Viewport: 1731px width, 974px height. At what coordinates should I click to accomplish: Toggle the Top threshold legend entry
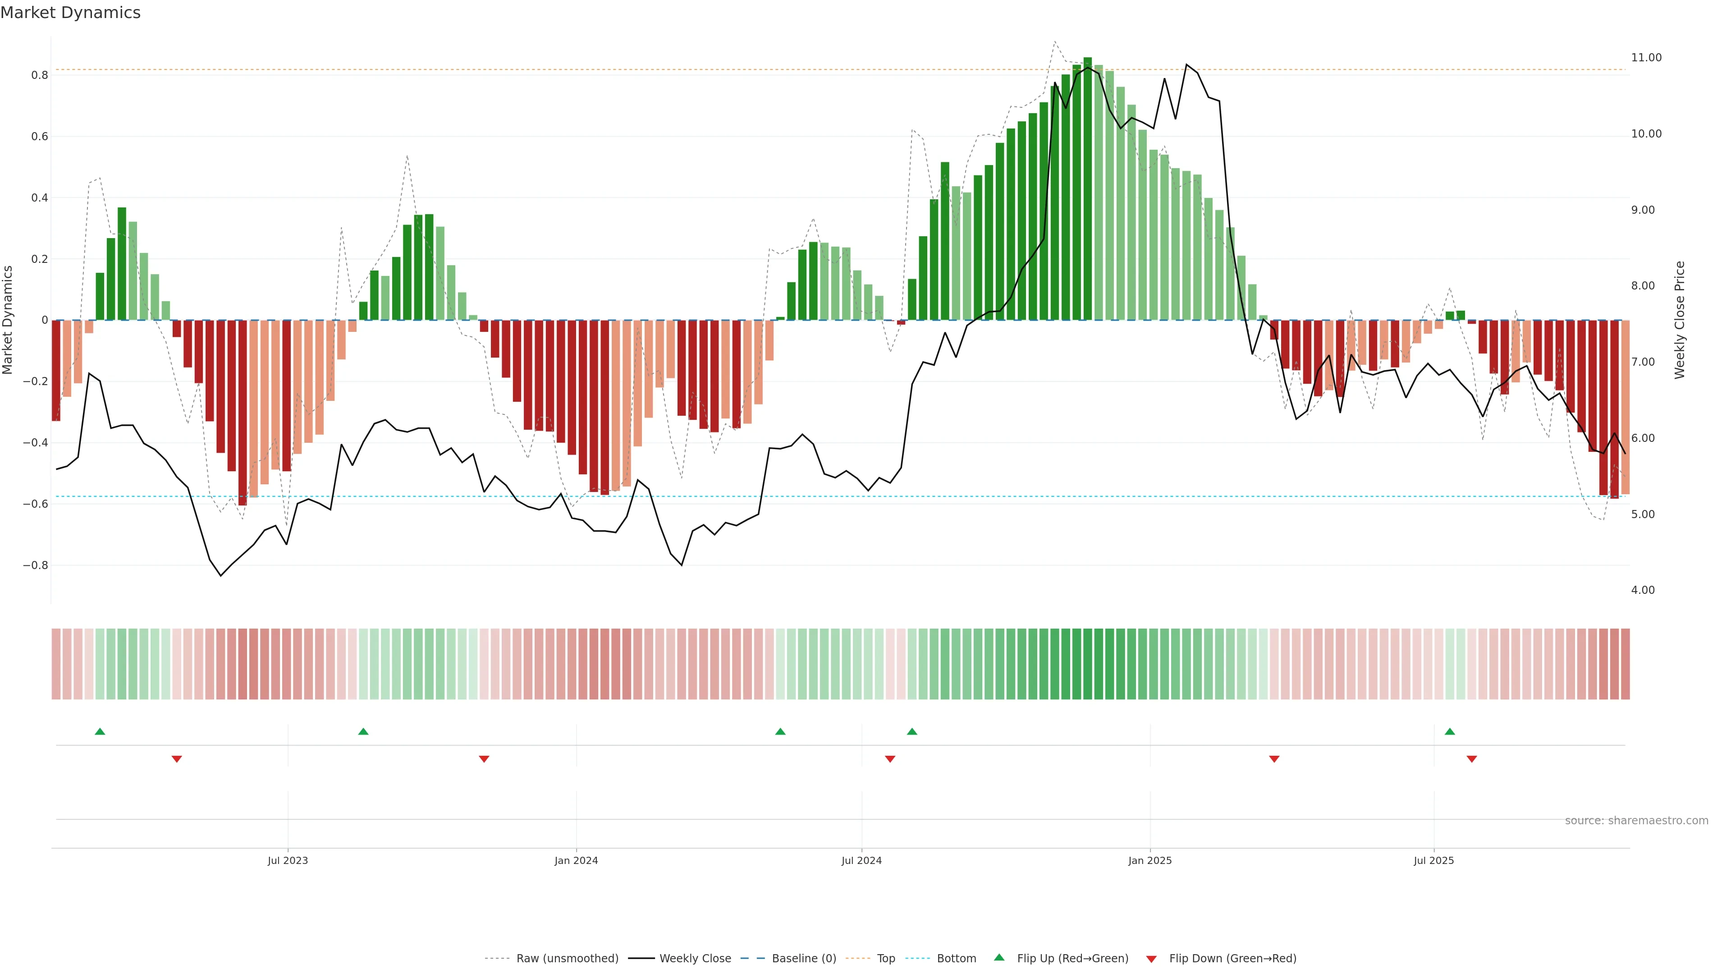(886, 959)
